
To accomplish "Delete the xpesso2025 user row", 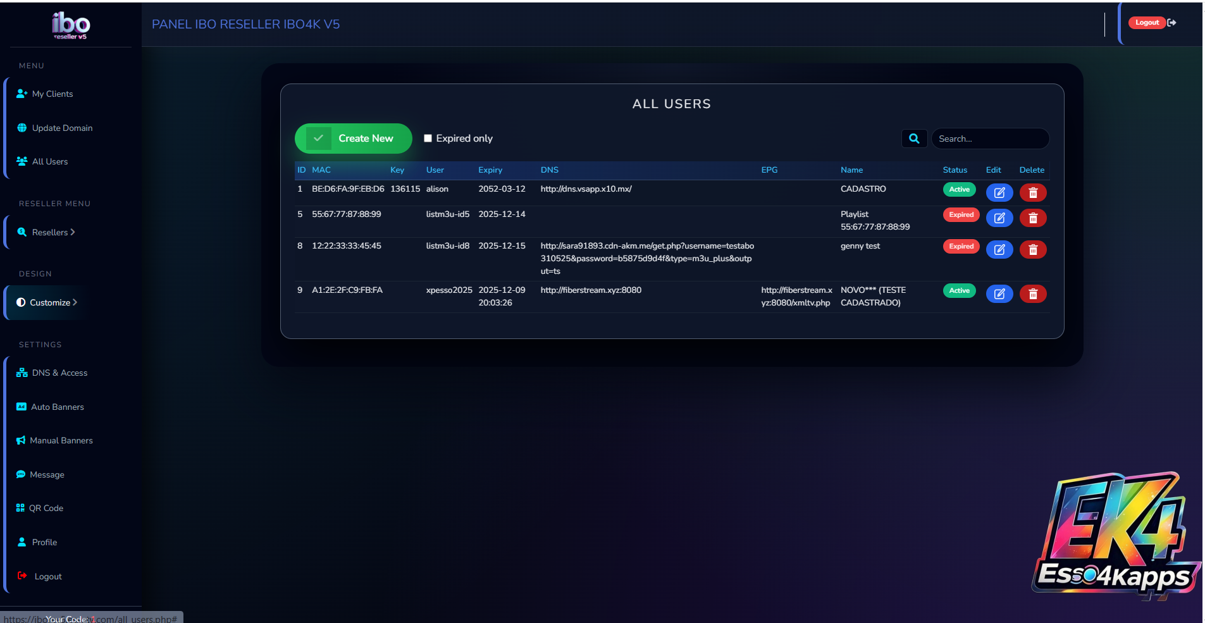I will click(x=1032, y=294).
